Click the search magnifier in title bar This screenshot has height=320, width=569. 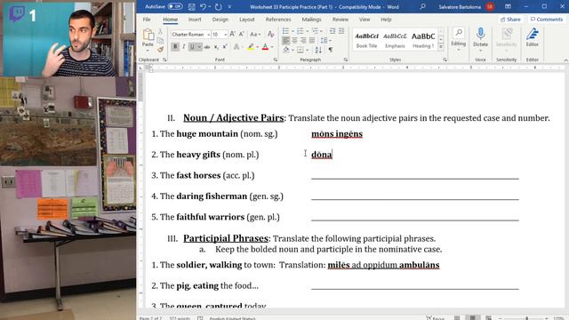423,6
